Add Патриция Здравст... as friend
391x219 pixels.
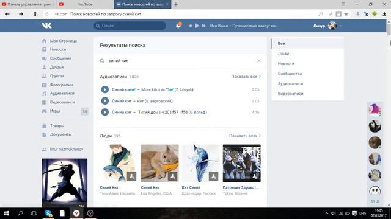click(x=255, y=176)
